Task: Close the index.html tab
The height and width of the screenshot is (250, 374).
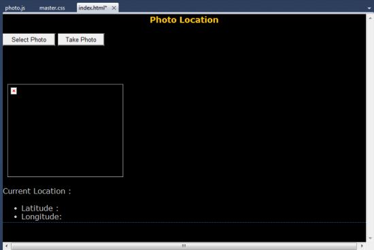Action: pos(114,8)
